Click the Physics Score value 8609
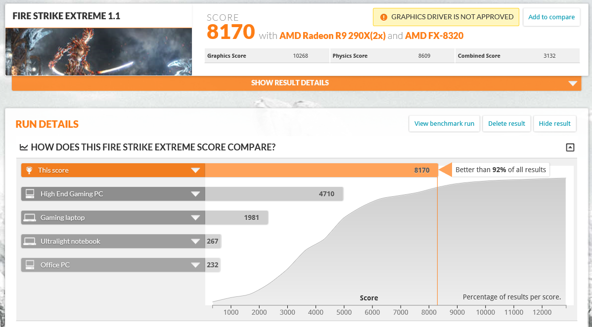Viewport: 592px width, 327px height. click(x=424, y=56)
